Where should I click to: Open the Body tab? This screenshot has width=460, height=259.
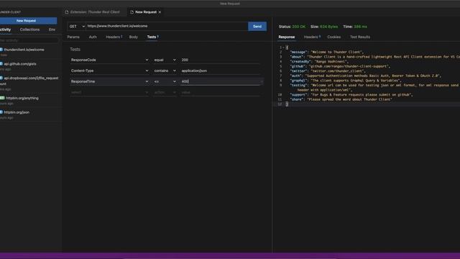click(134, 37)
